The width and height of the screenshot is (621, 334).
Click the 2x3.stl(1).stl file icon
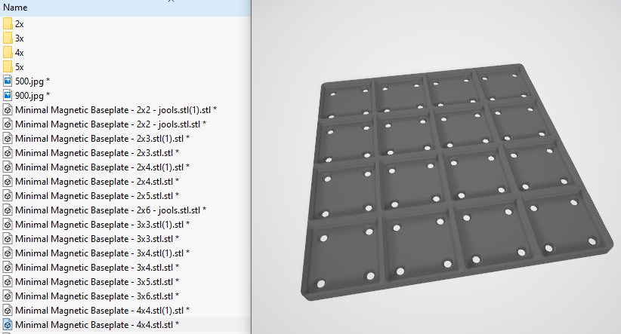8,138
